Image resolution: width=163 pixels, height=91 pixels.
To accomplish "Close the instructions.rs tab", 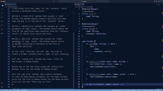I will [x=15, y=5].
